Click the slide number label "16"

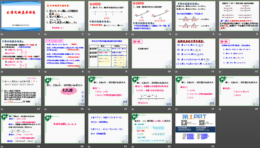(169, 109)
